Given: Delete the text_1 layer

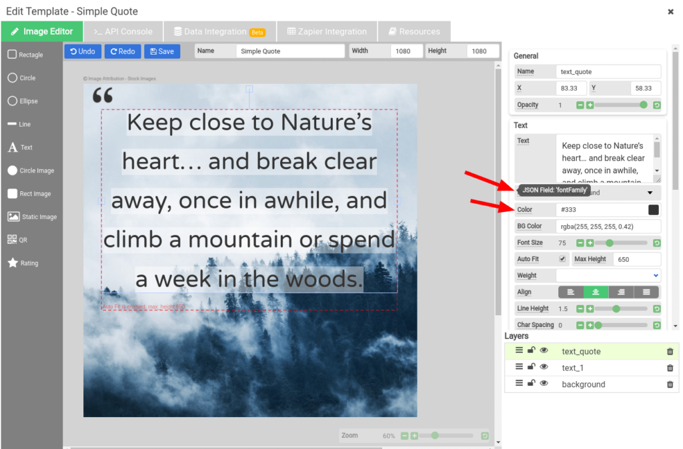Looking at the screenshot, I should click(670, 368).
